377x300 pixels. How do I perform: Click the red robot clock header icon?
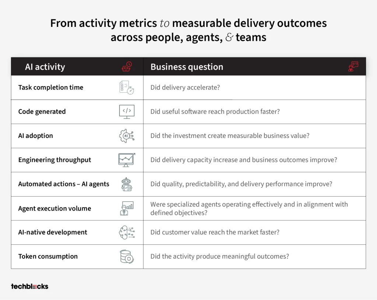tap(127, 67)
